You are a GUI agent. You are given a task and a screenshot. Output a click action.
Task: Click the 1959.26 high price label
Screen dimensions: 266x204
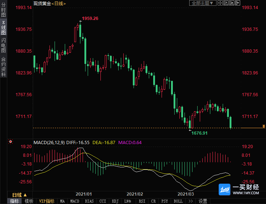pyautogui.click(x=90, y=18)
